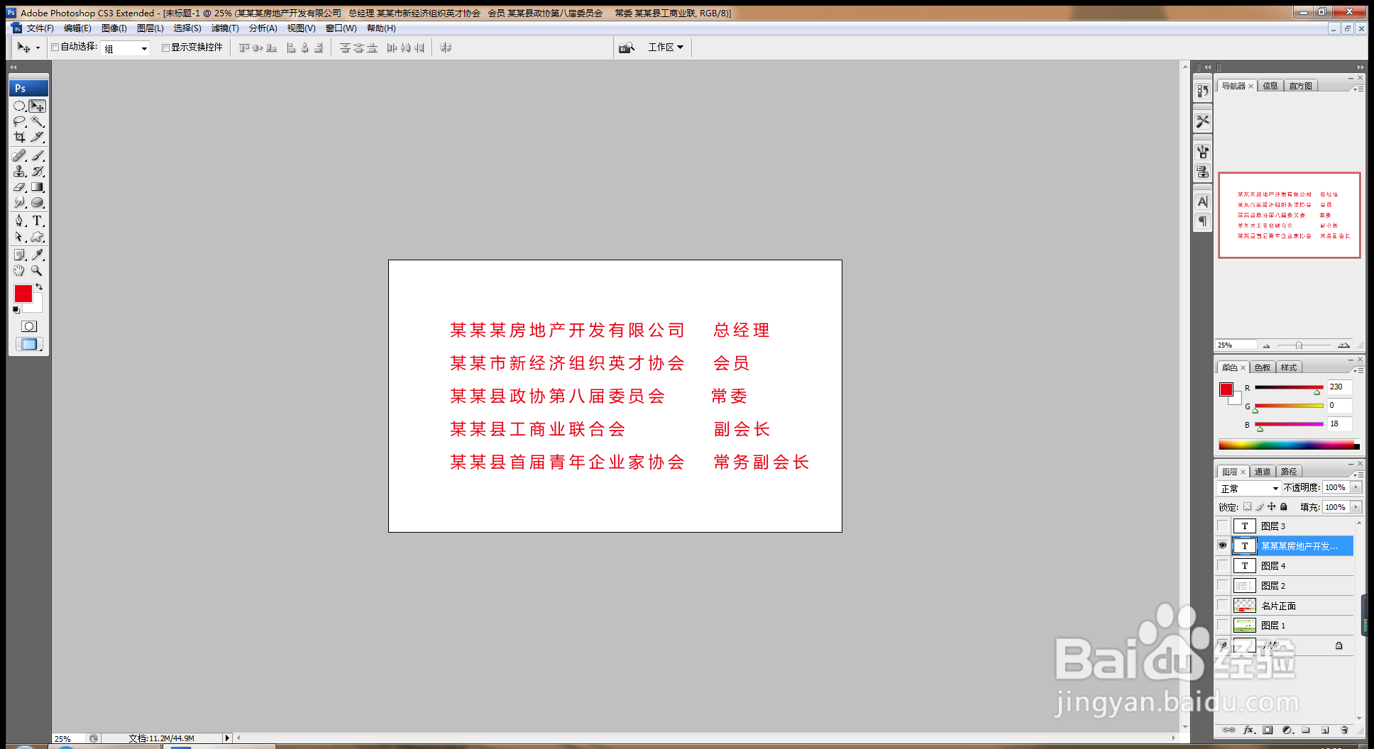Add a layer style via fx button
Screen dimensions: 1374x749
[1248, 730]
